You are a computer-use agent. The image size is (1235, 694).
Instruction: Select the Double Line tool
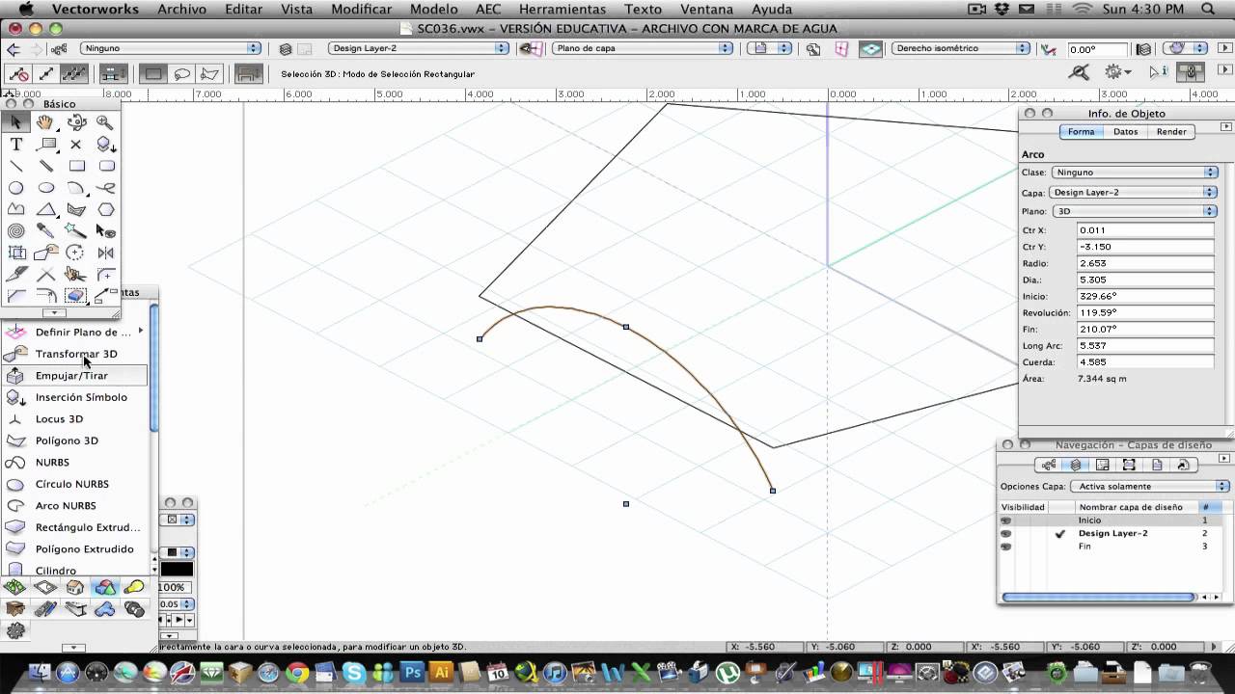click(45, 166)
